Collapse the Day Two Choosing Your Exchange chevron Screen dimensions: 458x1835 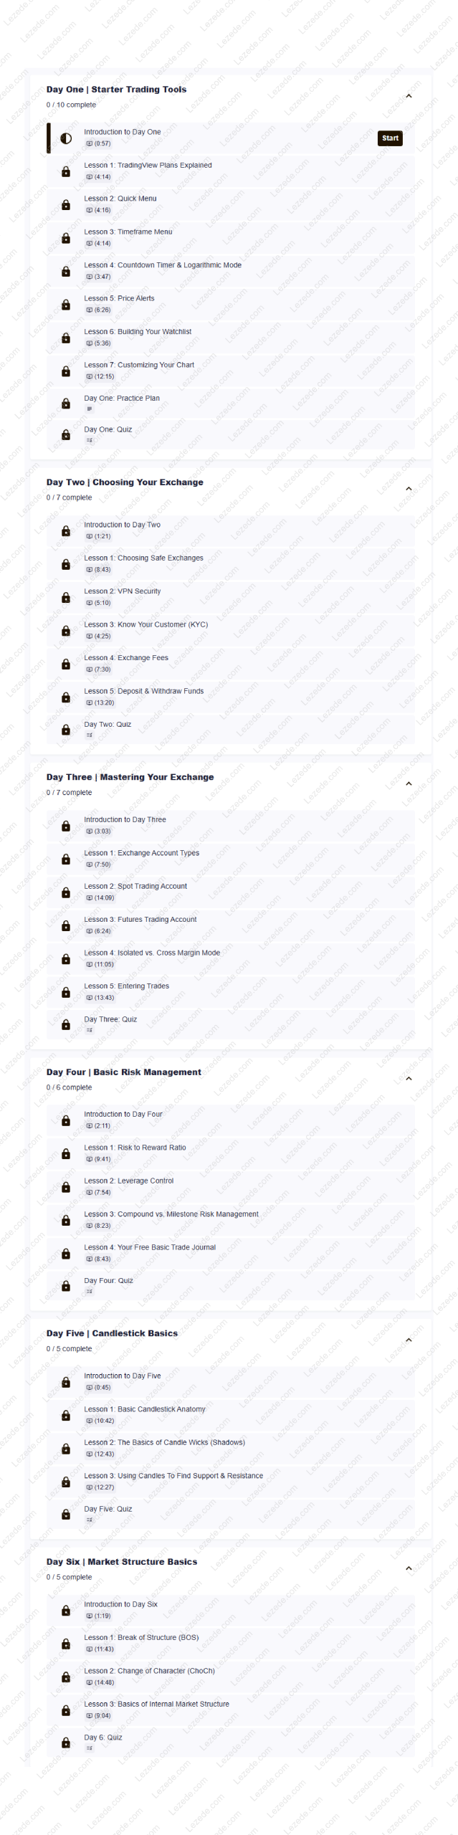pos(409,489)
